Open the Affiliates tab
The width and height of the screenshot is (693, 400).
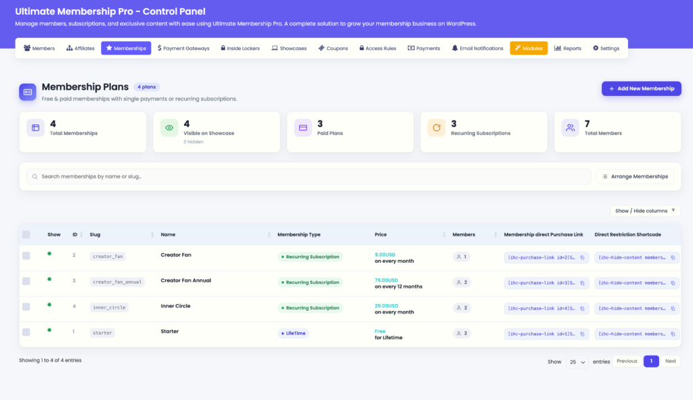pyautogui.click(x=81, y=48)
